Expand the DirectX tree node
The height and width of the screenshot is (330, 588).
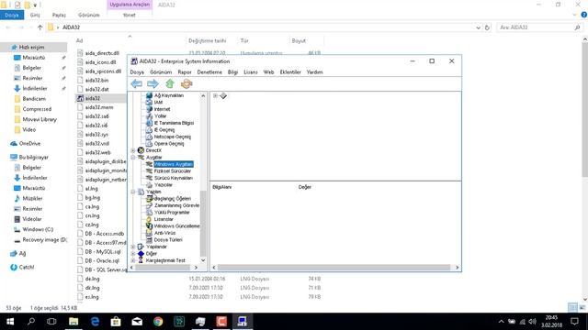[133, 150]
